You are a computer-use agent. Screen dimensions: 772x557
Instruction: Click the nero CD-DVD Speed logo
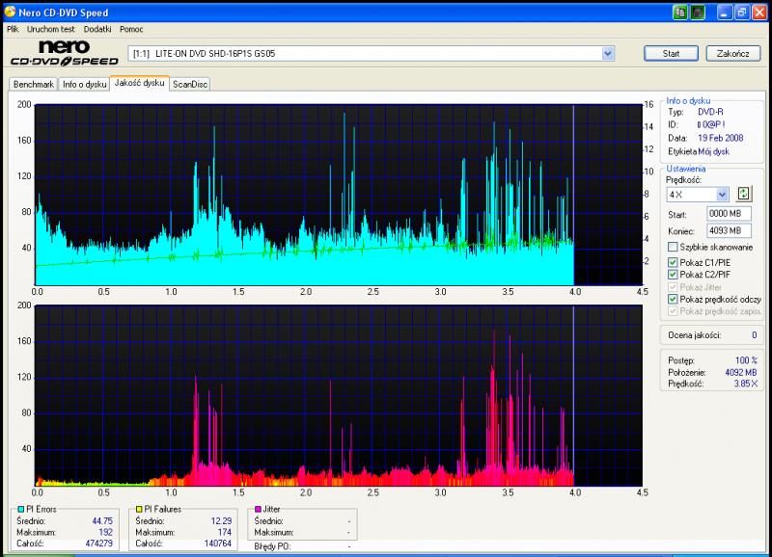click(65, 53)
